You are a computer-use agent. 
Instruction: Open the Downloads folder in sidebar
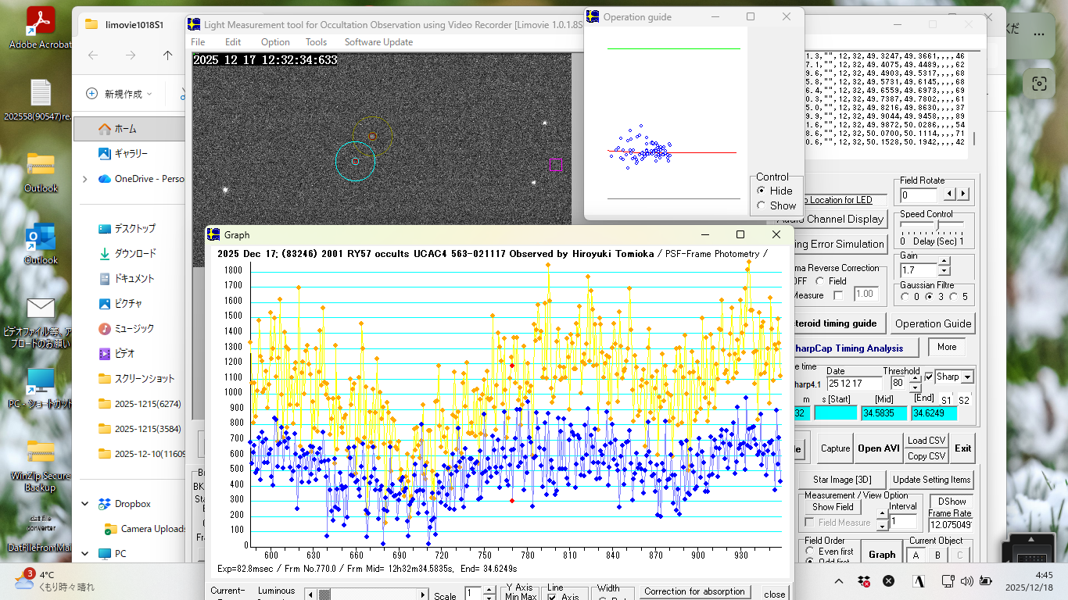(134, 253)
